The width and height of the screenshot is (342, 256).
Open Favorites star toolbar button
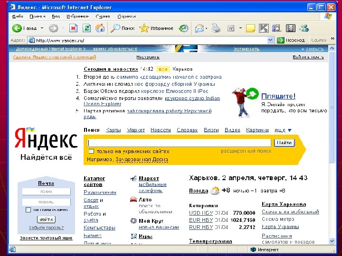[x=156, y=28]
